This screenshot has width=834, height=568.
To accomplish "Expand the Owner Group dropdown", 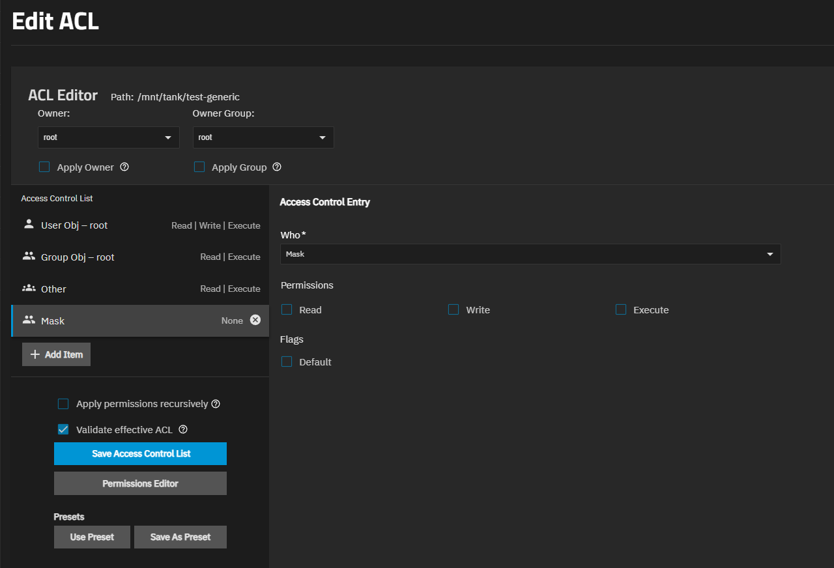I will tap(263, 137).
